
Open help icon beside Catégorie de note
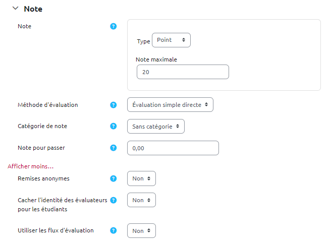tap(113, 126)
